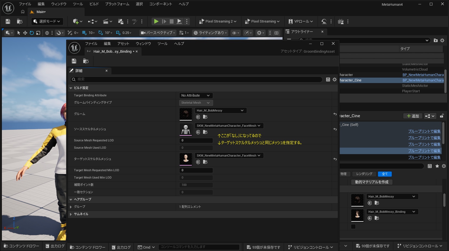Image resolution: width=449 pixels, height=251 pixels.
Task: Open the アセット menu in binding editor
Action: click(123, 44)
